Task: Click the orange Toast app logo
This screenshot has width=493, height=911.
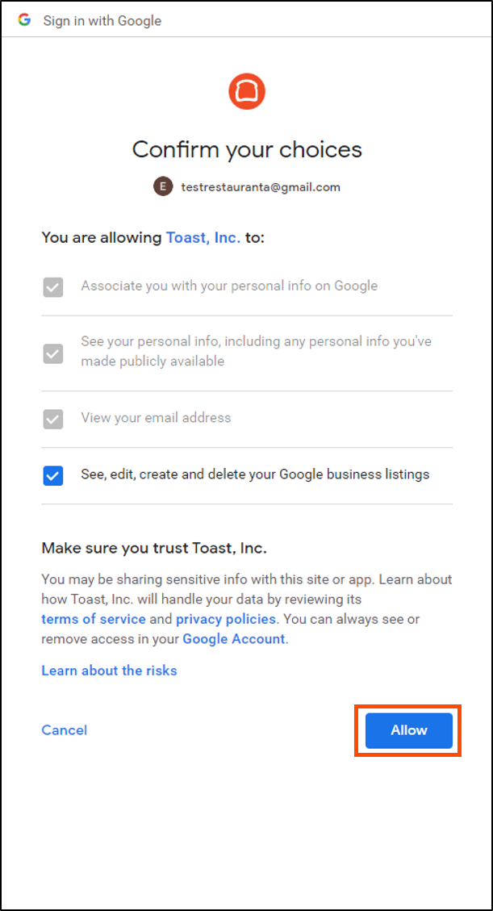Action: point(247,92)
